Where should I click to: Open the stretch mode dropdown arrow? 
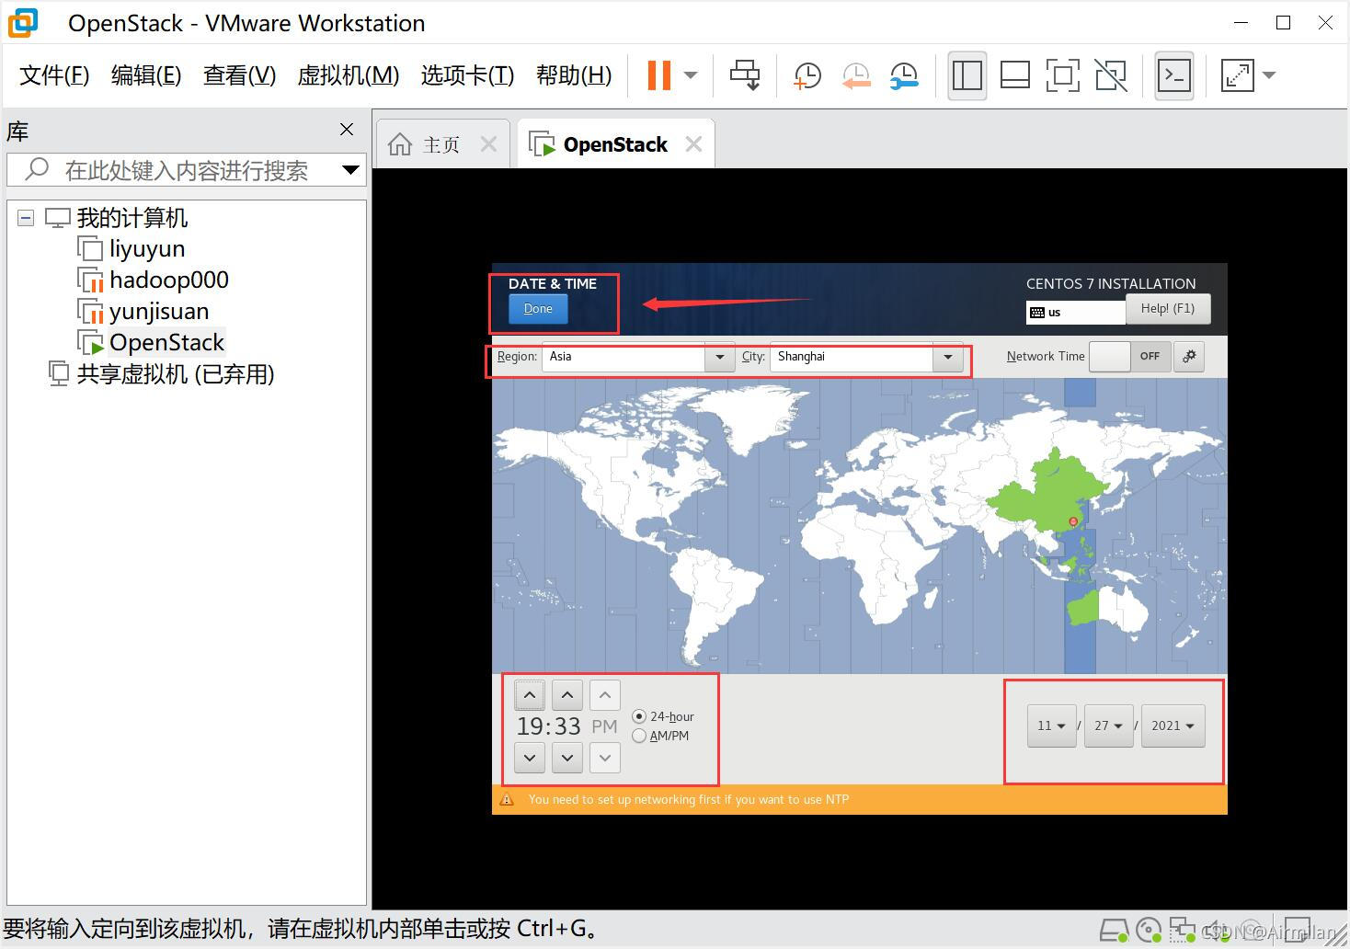pos(1269,75)
